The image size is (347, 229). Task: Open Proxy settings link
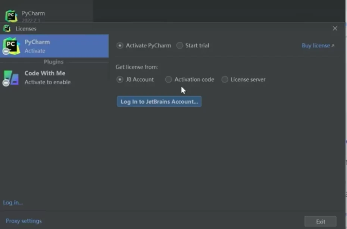pyautogui.click(x=24, y=221)
